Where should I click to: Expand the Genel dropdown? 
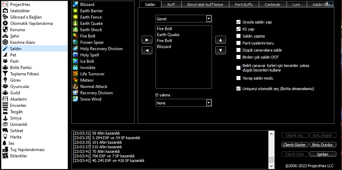click(x=209, y=19)
